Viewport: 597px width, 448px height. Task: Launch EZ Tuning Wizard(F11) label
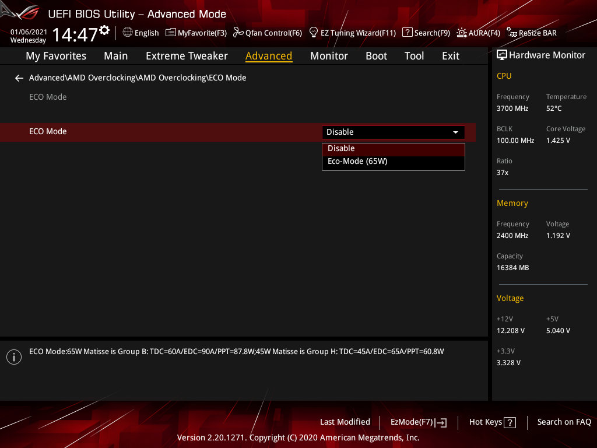pos(359,33)
